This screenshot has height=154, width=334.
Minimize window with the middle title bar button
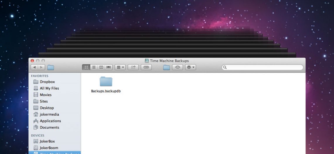pos(38,61)
